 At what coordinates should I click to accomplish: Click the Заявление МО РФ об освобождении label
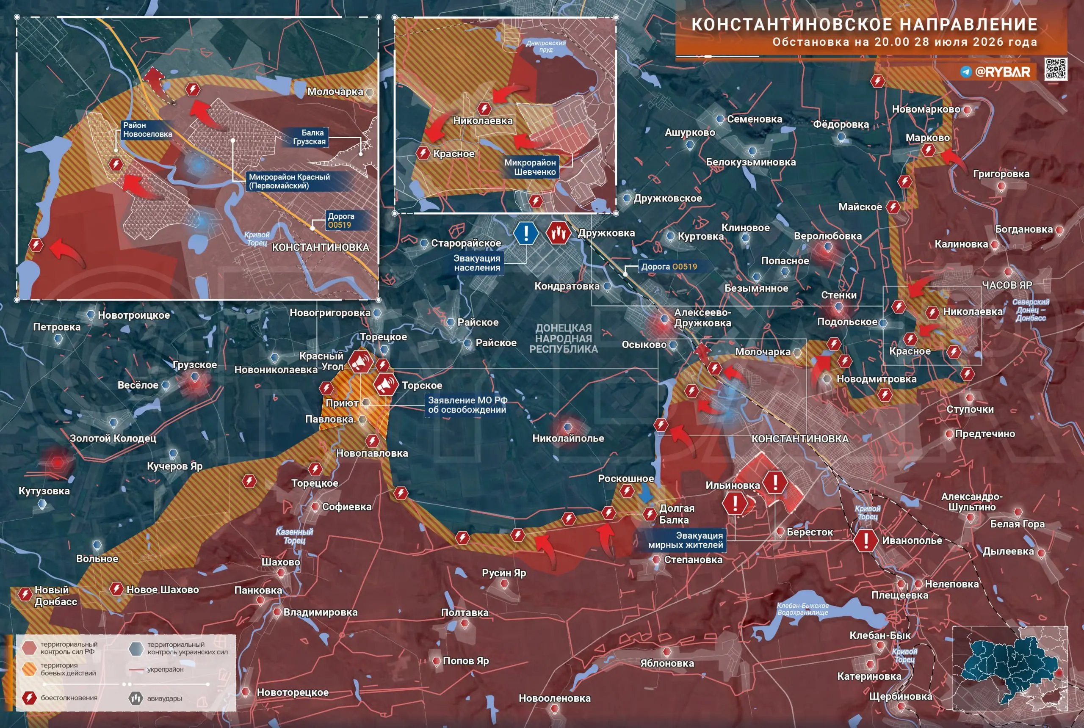click(x=467, y=405)
